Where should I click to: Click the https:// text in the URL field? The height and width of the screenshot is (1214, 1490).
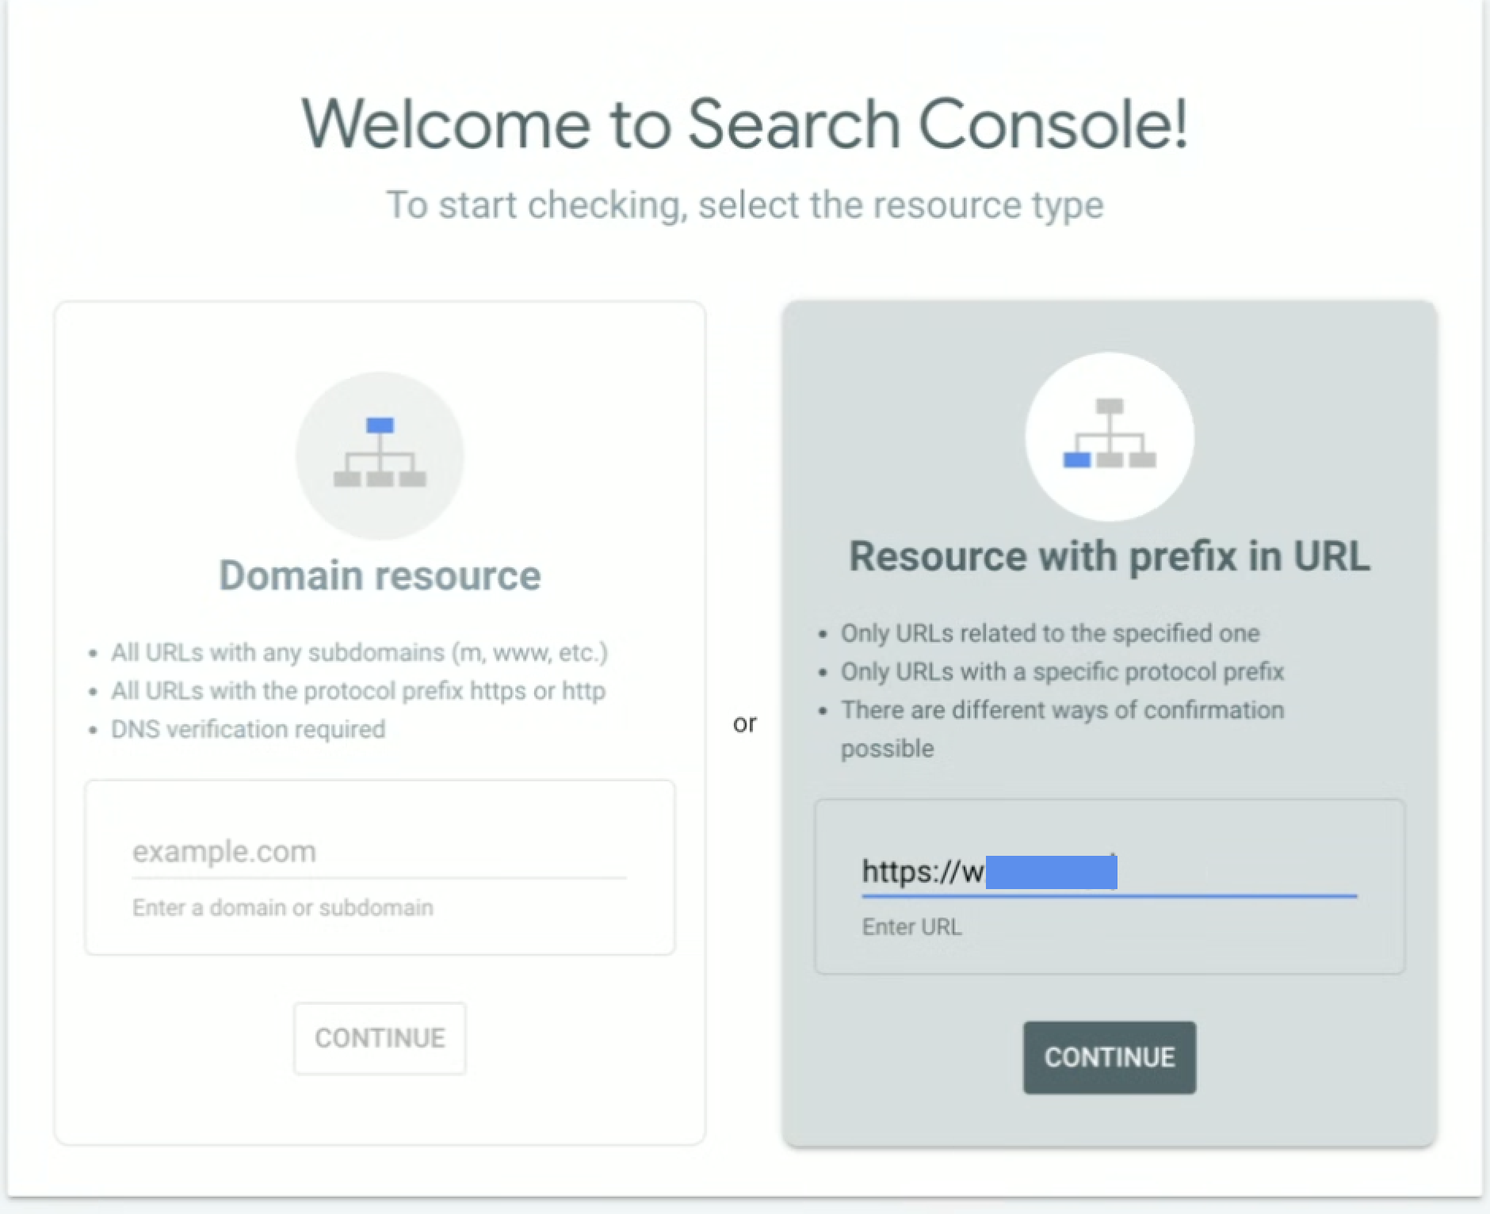[x=911, y=872]
